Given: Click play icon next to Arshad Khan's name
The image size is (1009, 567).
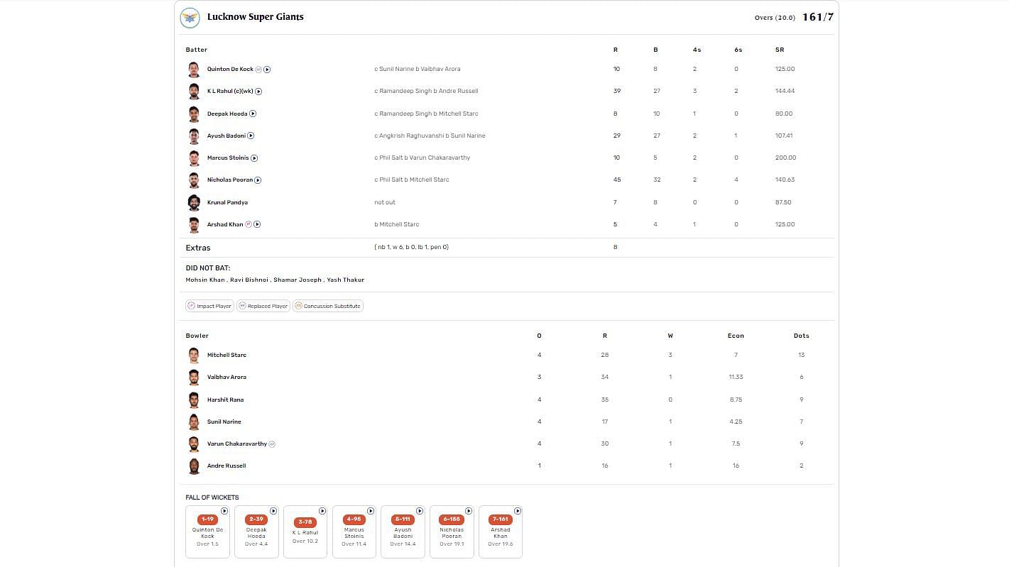Looking at the screenshot, I should click(x=257, y=224).
